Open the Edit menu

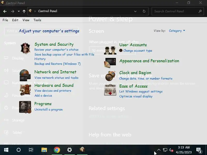pyautogui.click(x=15, y=20)
